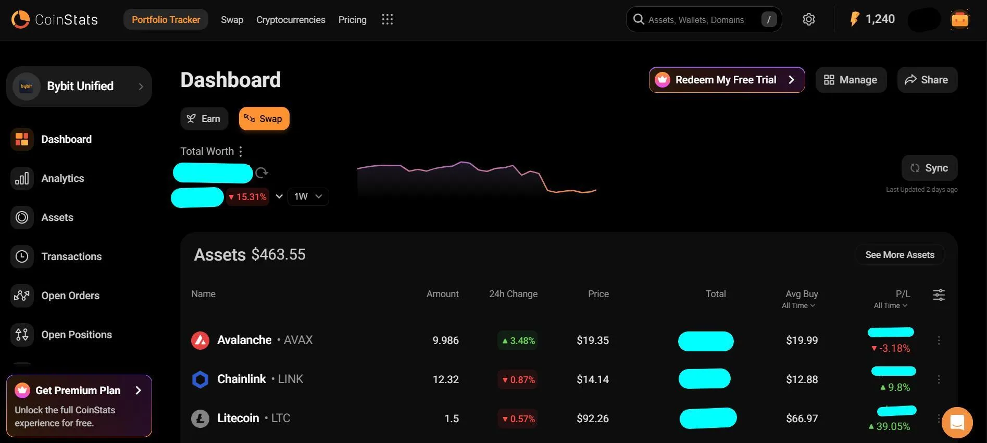Focus the Assets, Wallets, Domains search field
987x443 pixels.
[x=704, y=20]
